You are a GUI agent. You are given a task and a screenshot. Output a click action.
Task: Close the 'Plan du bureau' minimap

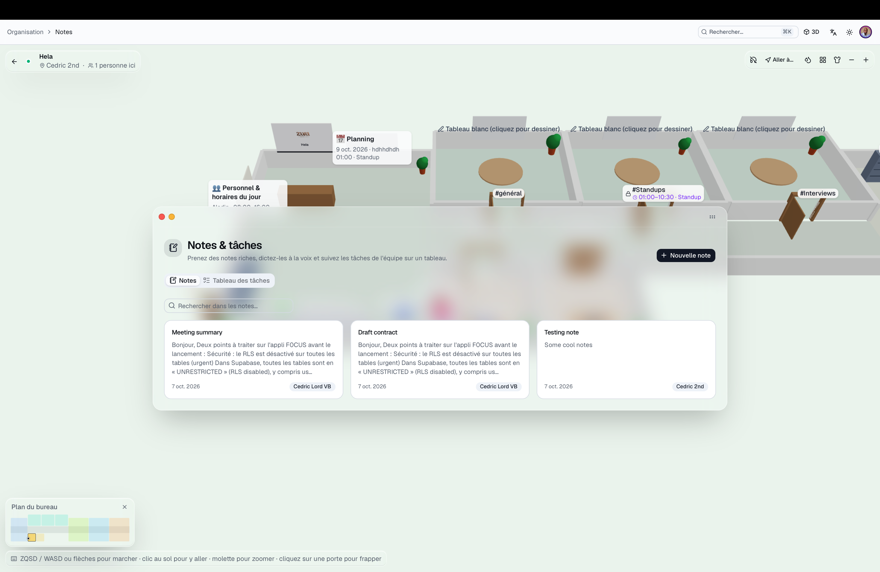125,507
